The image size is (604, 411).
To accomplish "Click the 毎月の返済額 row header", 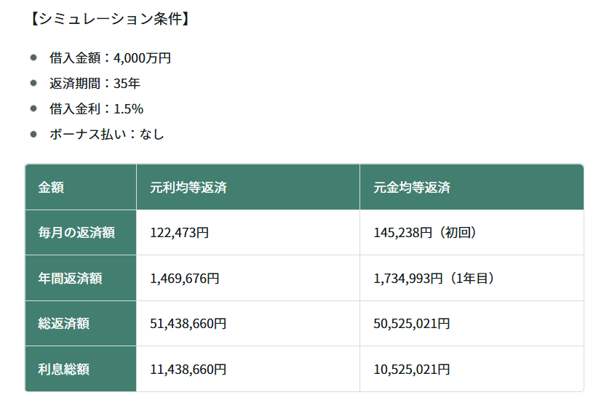I will 76,233.
